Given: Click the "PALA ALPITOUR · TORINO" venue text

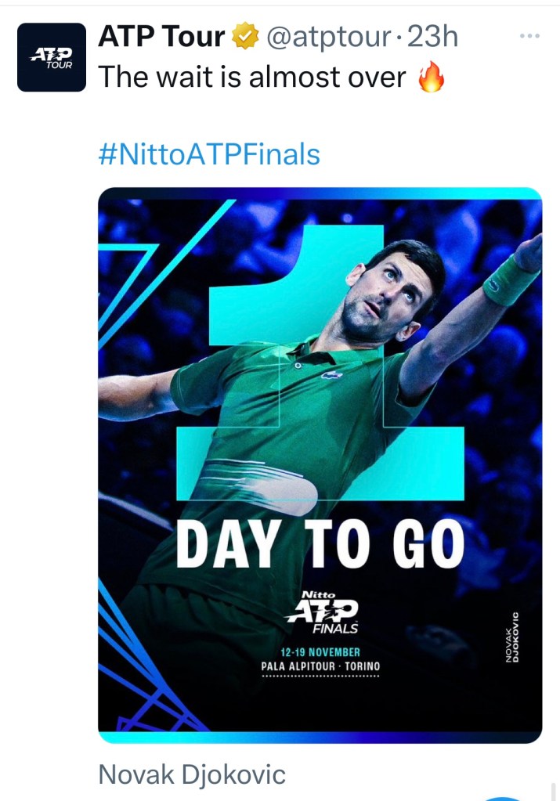Looking at the screenshot, I should [x=320, y=666].
